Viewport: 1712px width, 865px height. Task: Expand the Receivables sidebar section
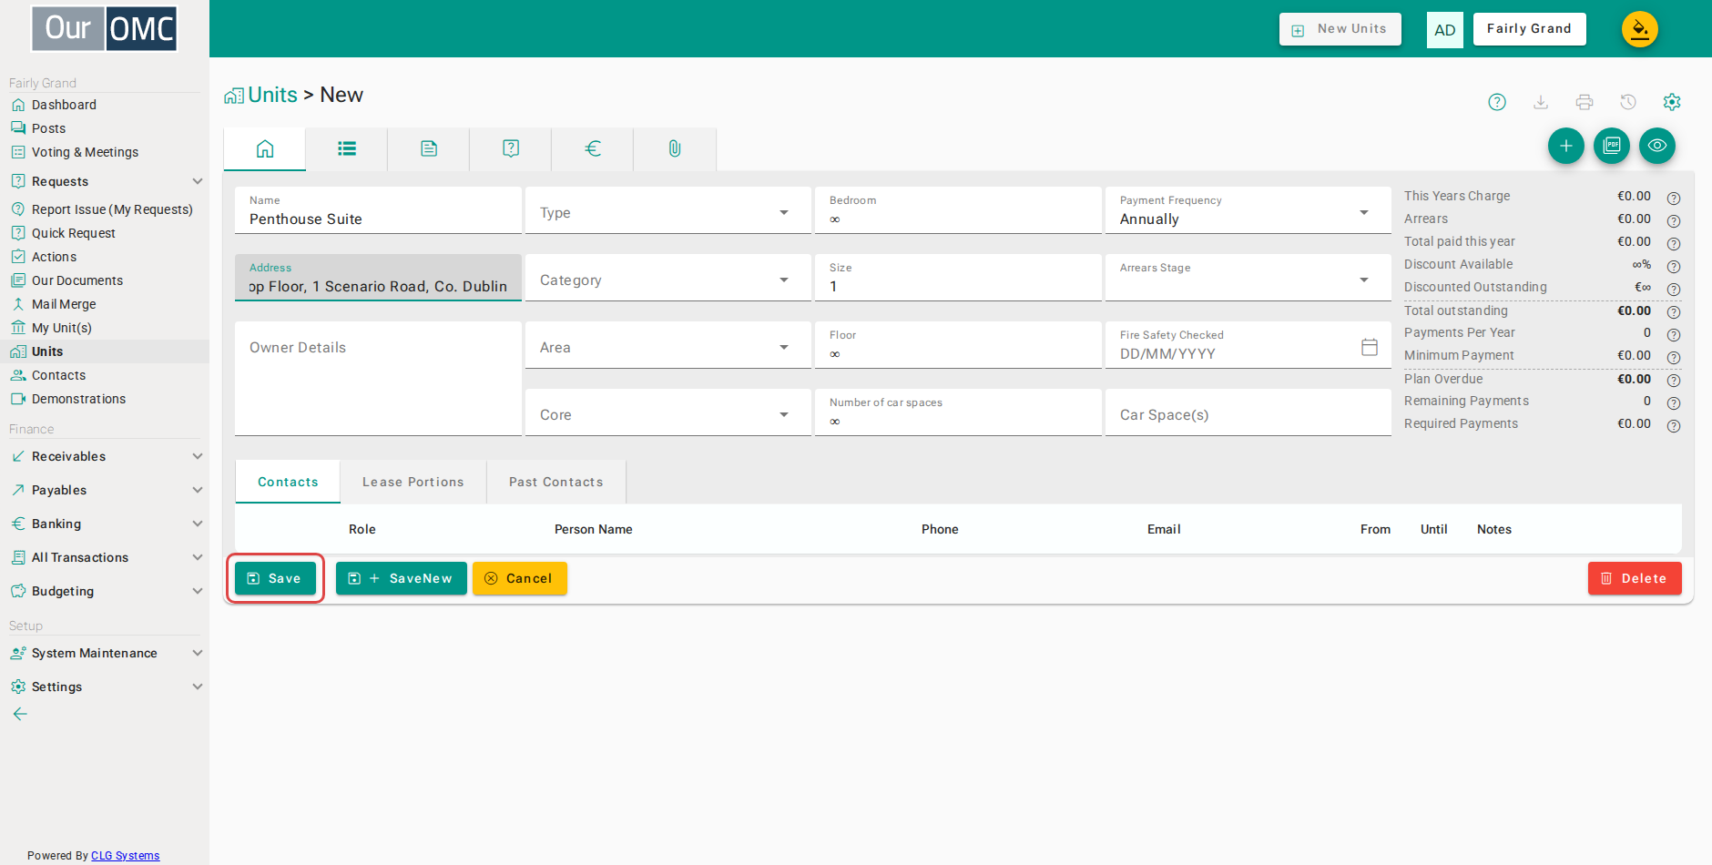tap(105, 456)
